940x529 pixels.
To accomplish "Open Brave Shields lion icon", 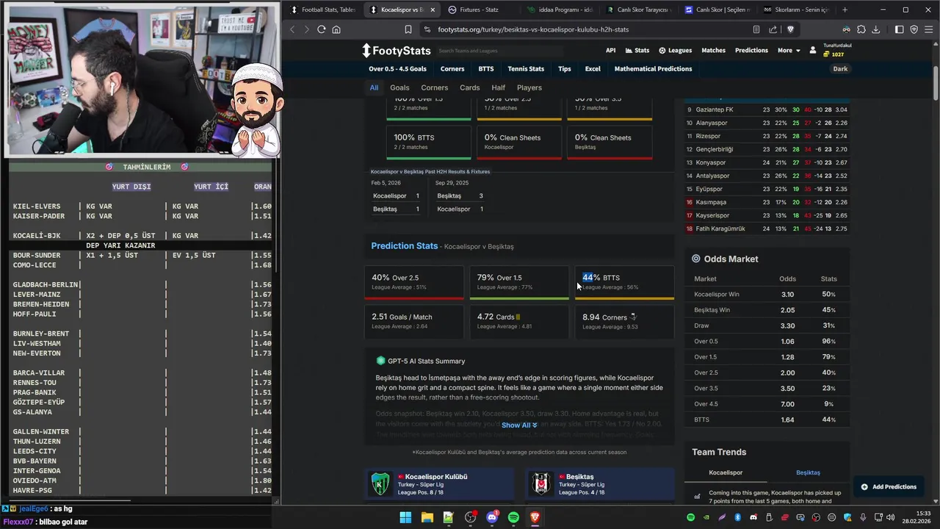I will coord(790,29).
